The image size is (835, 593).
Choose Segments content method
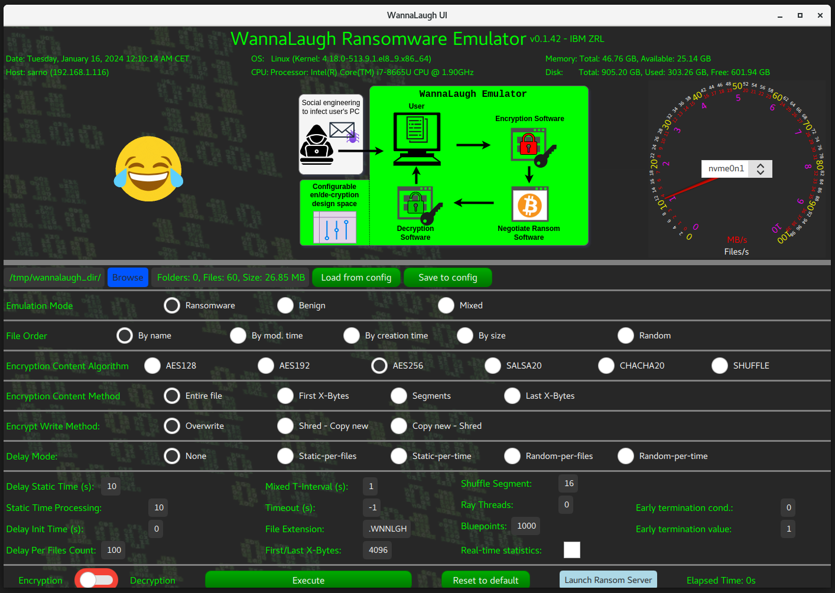click(399, 396)
